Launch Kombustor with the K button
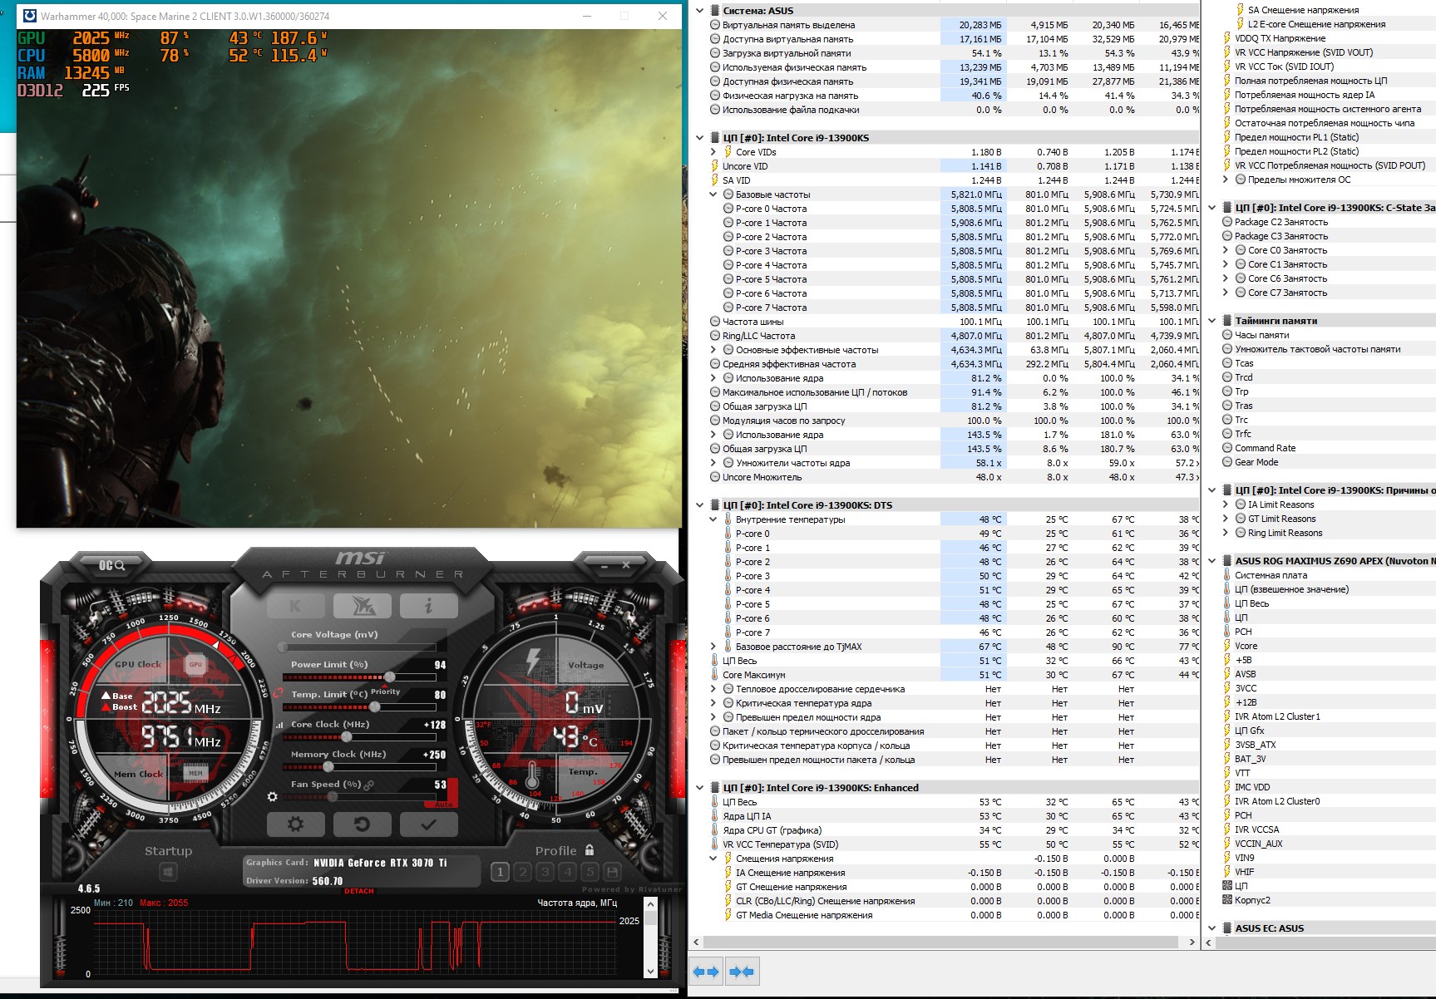 pos(295,606)
